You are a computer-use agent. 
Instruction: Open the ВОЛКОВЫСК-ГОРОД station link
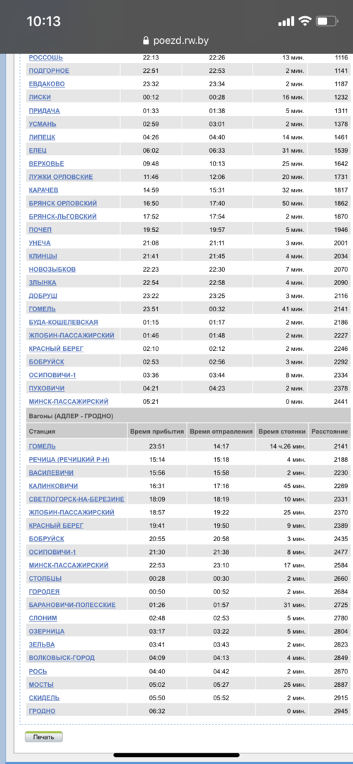click(x=62, y=658)
